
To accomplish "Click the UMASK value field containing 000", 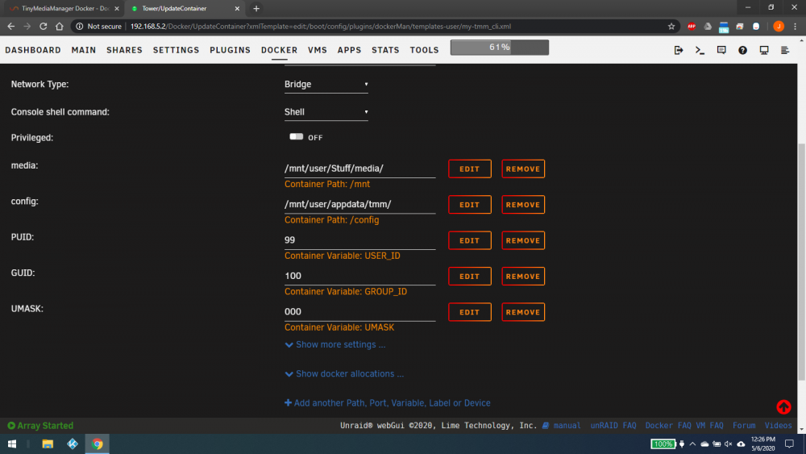I will [x=359, y=311].
